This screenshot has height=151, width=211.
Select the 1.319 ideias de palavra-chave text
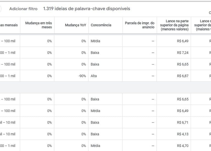point(87,9)
